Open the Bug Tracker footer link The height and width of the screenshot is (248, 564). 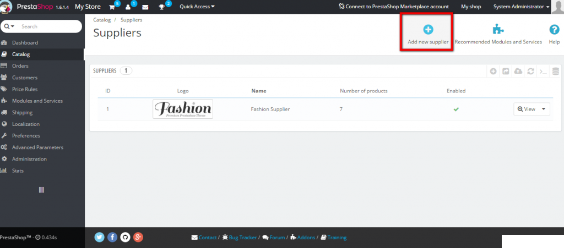[240, 237]
